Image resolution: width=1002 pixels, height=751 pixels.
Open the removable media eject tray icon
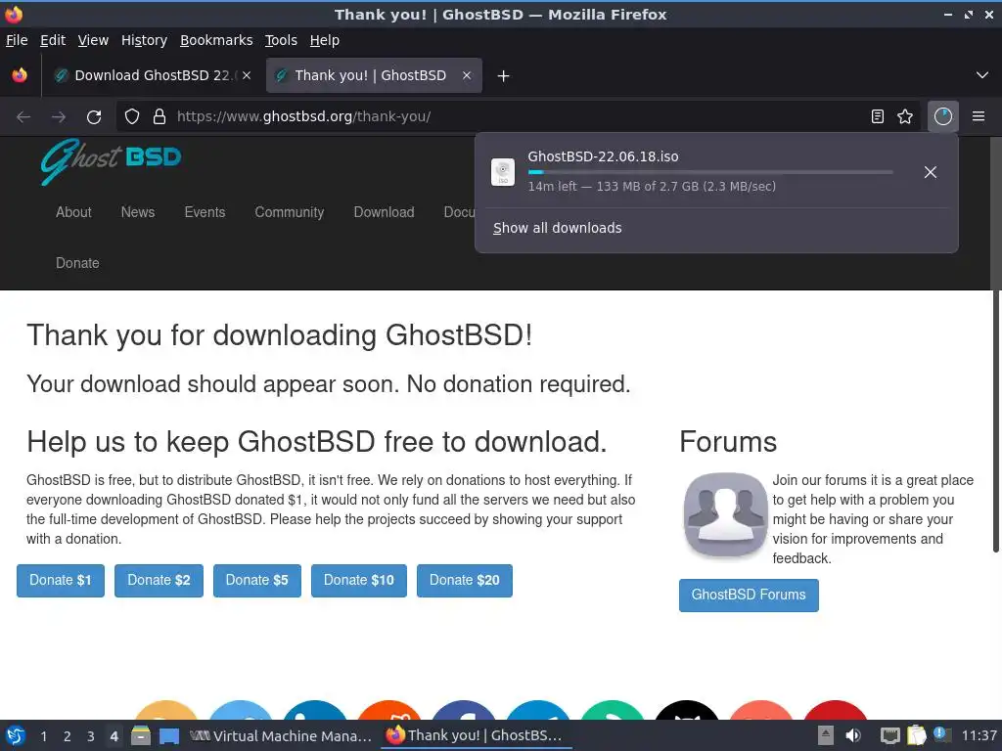click(x=826, y=735)
